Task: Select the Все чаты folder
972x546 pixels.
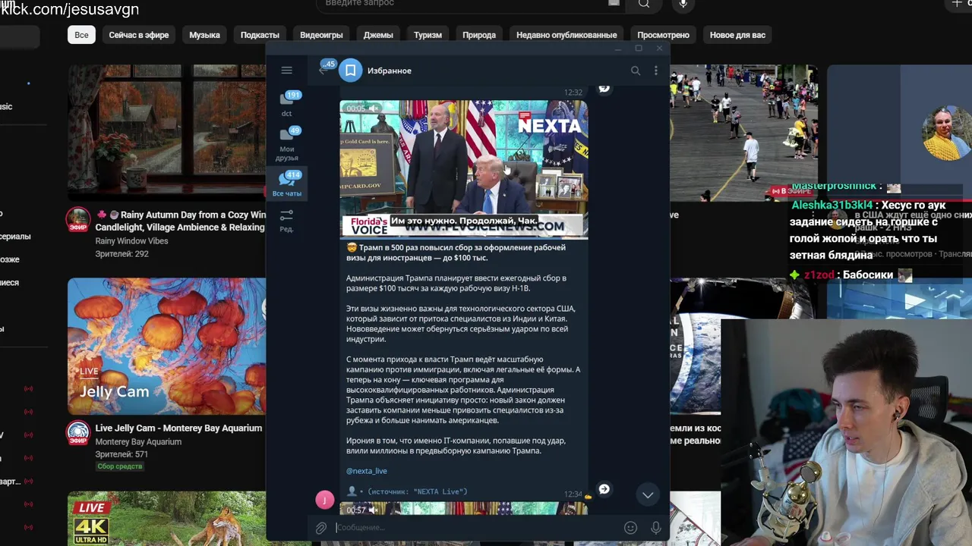Action: point(287,184)
